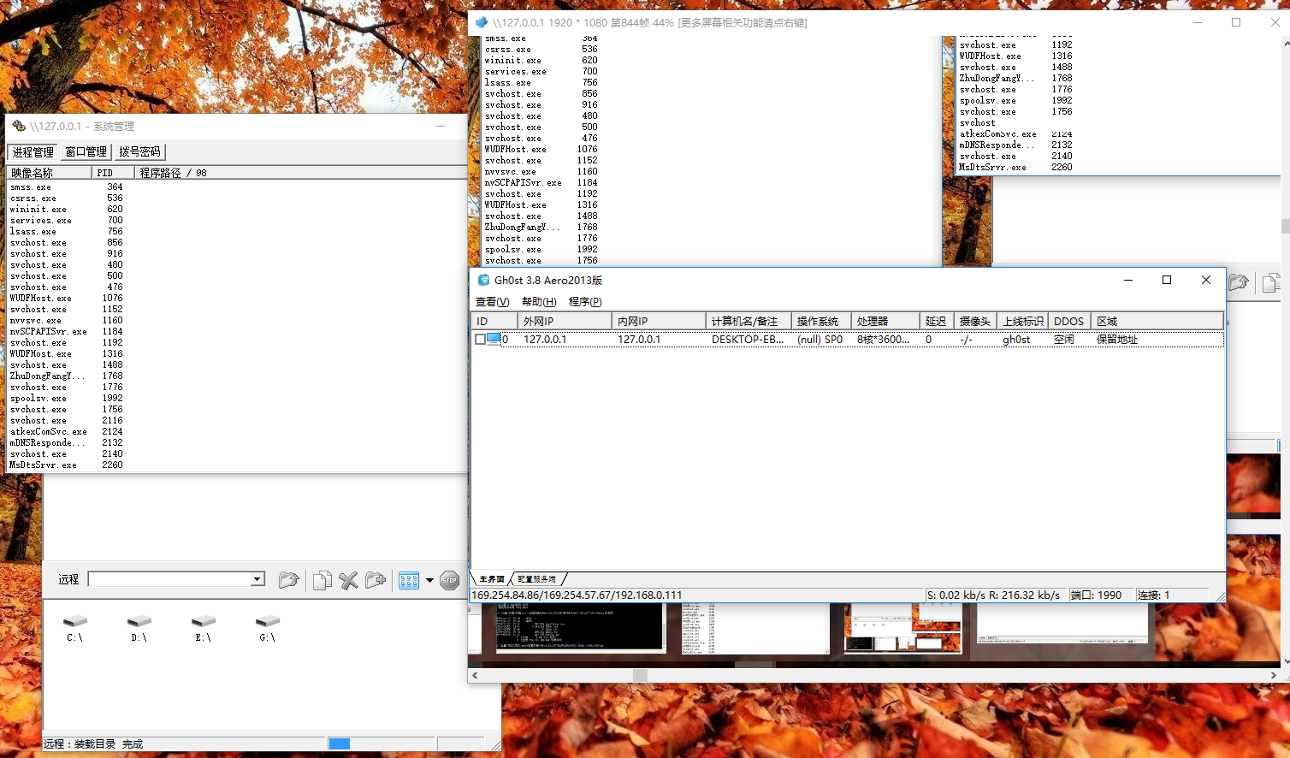Click the down scroll arrow of remote screen window
This screenshot has width=1290, height=758.
click(x=1285, y=661)
